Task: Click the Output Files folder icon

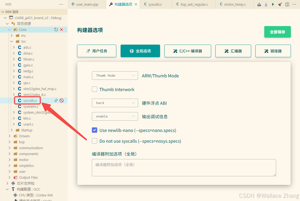Action: tap(16, 177)
